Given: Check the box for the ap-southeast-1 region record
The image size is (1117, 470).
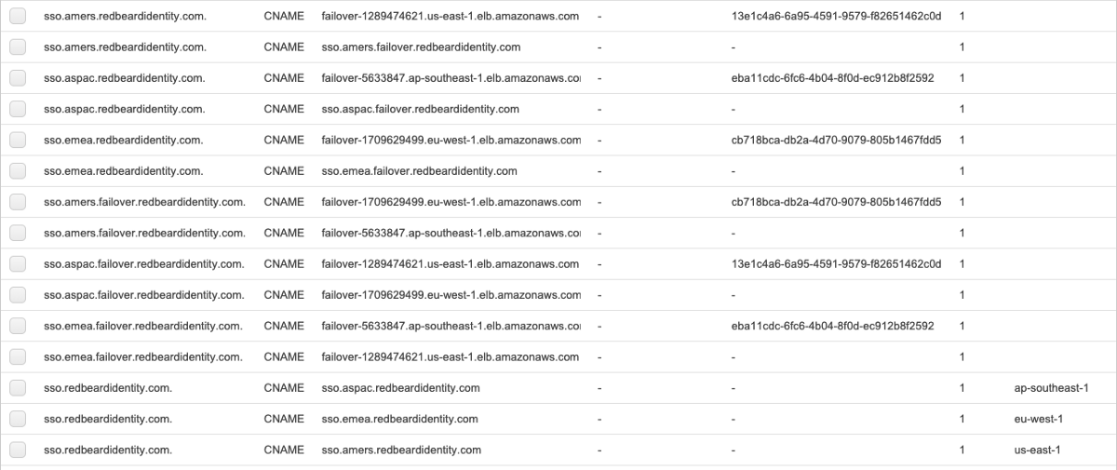Looking at the screenshot, I should coord(18,388).
